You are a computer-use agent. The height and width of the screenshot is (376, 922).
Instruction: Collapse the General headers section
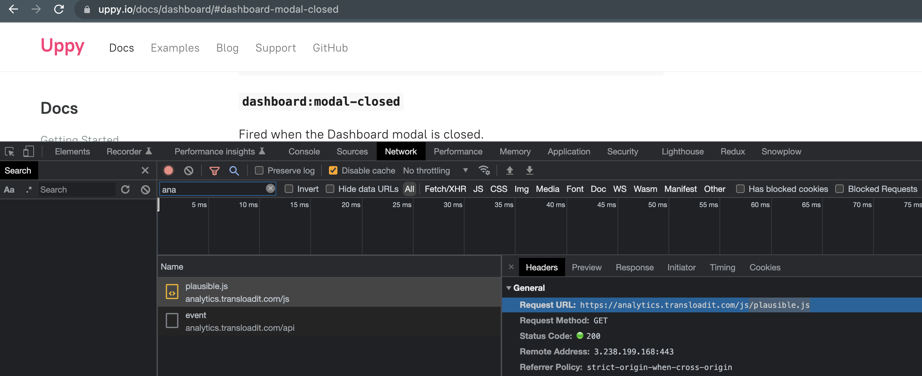(x=509, y=288)
